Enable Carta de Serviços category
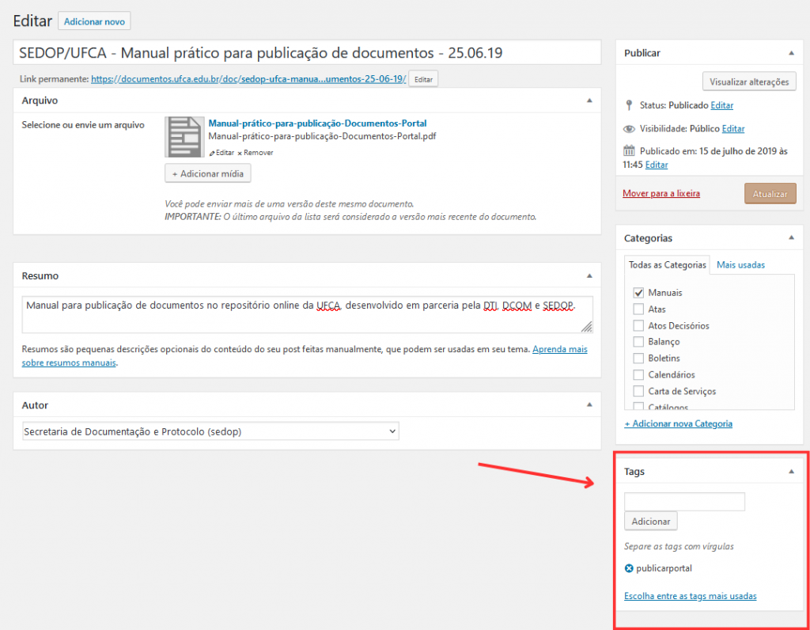This screenshot has height=630, width=810. pyautogui.click(x=638, y=391)
